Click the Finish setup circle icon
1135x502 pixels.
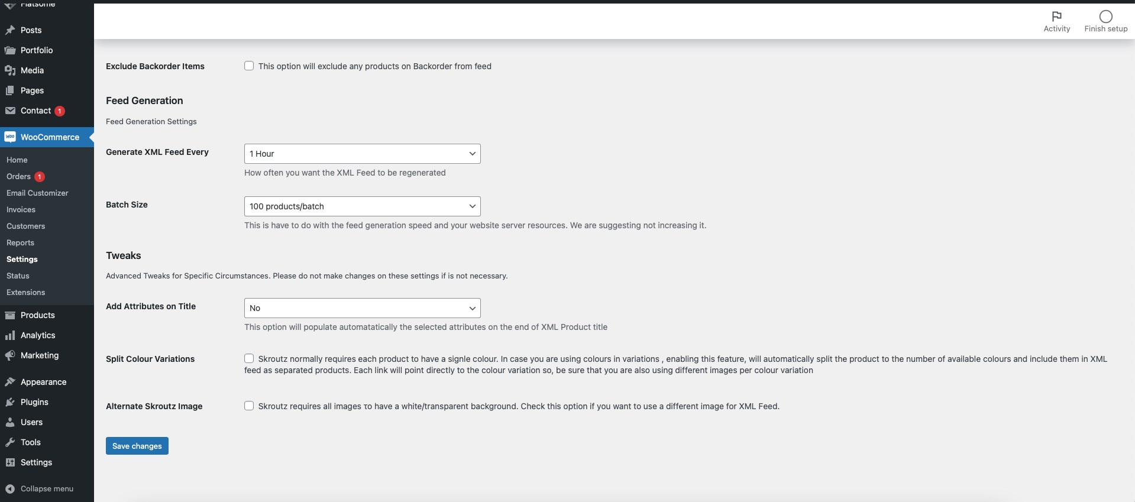click(1105, 17)
